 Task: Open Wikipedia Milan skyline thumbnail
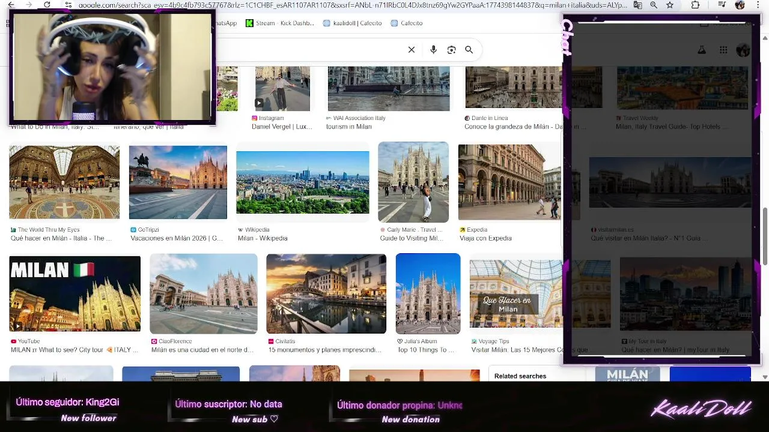point(303,182)
